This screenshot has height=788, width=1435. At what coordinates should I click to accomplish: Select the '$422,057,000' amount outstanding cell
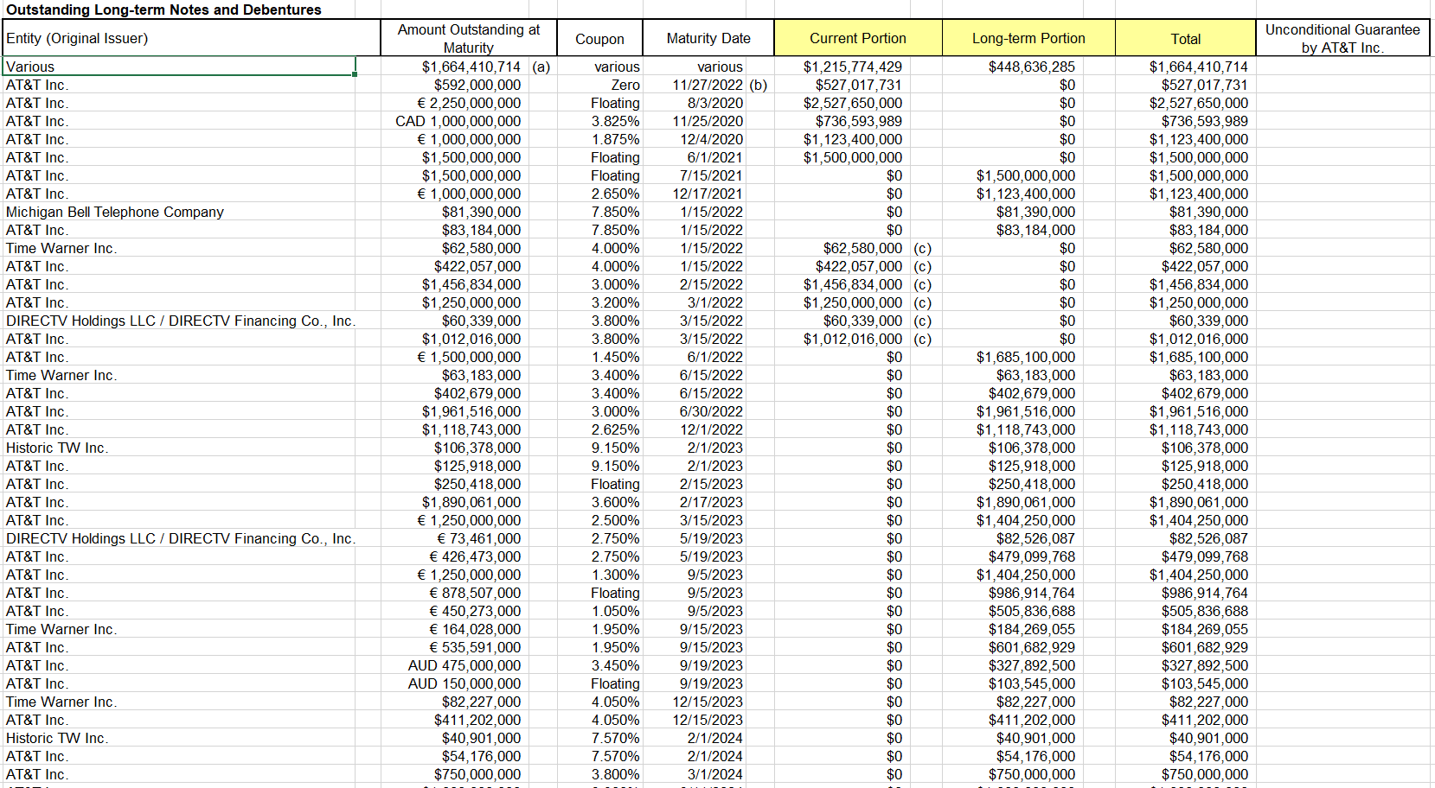[454, 266]
